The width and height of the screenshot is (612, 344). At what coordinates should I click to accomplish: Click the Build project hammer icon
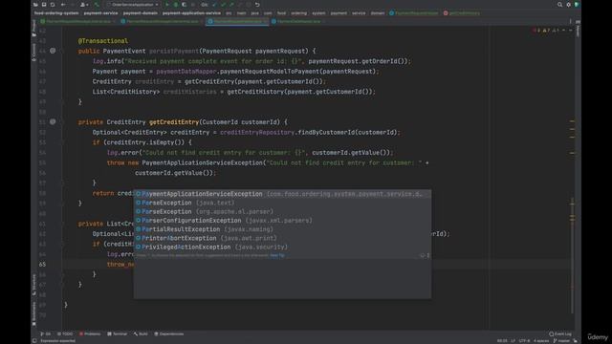97,5
